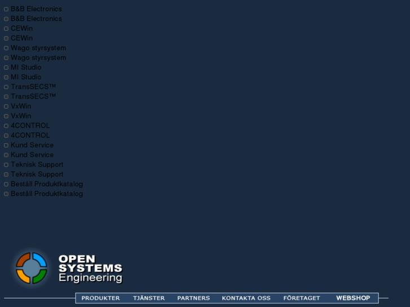Image resolution: width=410 pixels, height=307 pixels.
Task: Click hollow bullet icon before VxWin
Action: [6, 106]
